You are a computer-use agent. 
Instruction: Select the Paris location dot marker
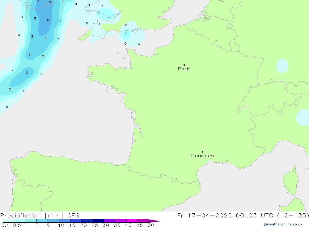pos(184,65)
